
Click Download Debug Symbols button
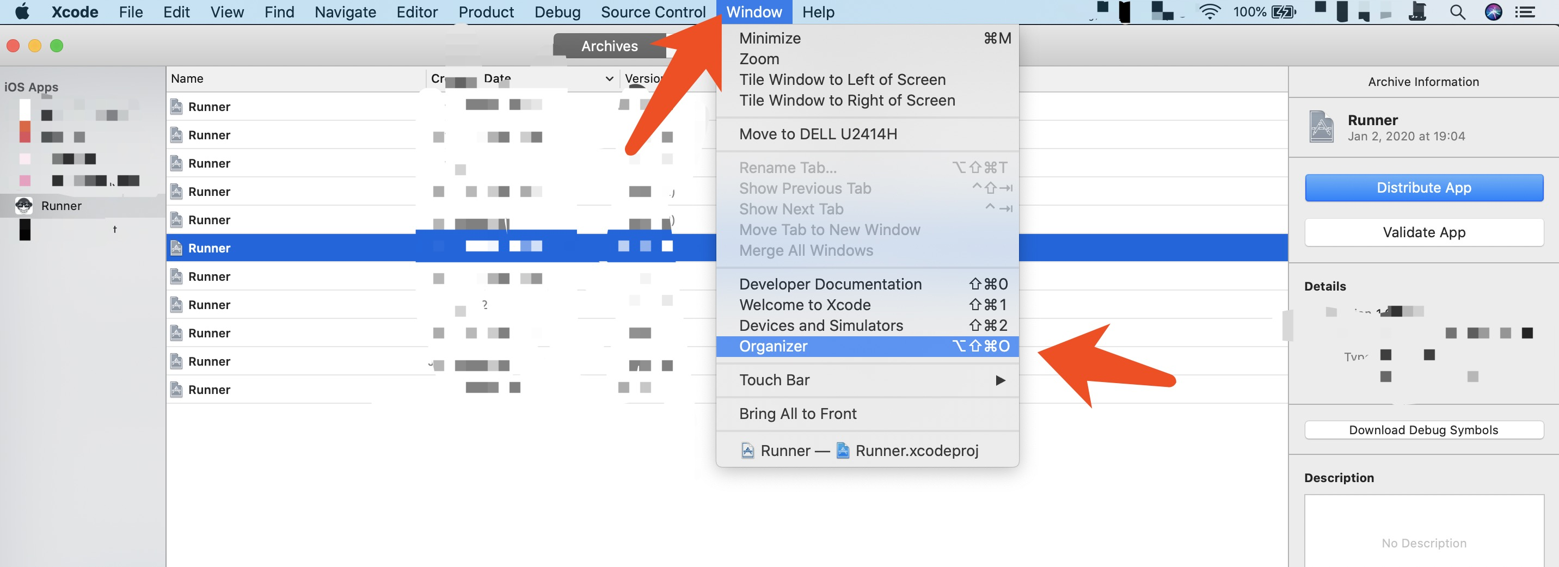coord(1423,430)
